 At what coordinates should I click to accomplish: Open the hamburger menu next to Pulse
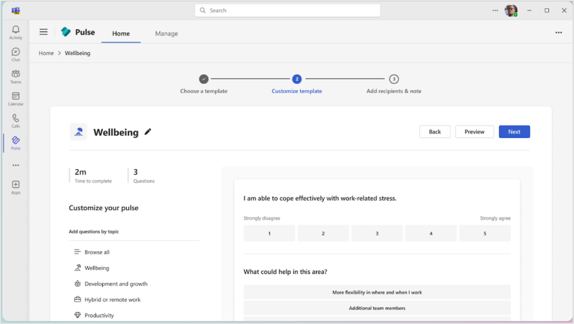pos(43,31)
